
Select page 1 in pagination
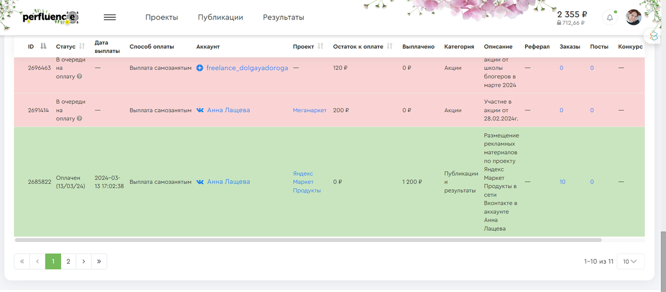[x=53, y=261]
